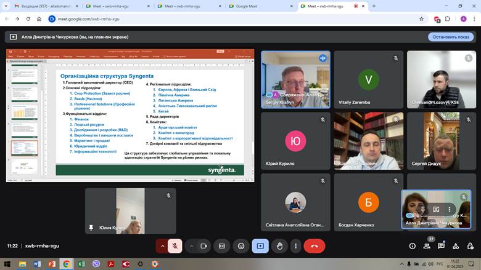Screen dimensions: 481x270
Task: Toggle closed captions button
Action: (222, 245)
